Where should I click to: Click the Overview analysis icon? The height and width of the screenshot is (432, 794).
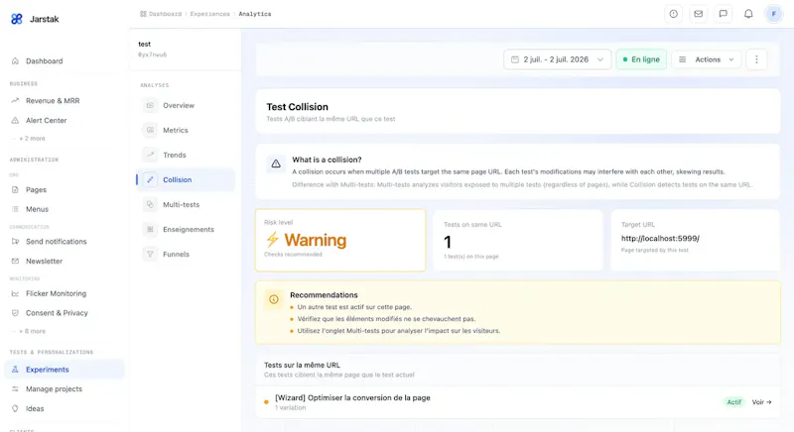point(150,105)
